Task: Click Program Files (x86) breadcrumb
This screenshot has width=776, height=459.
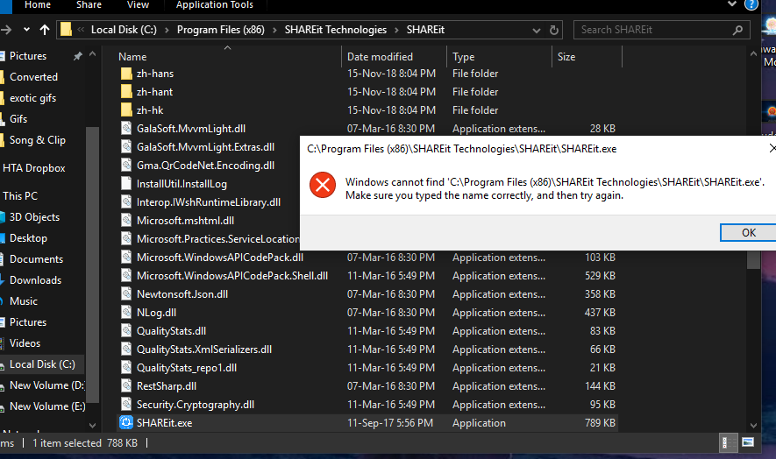Action: 221,30
